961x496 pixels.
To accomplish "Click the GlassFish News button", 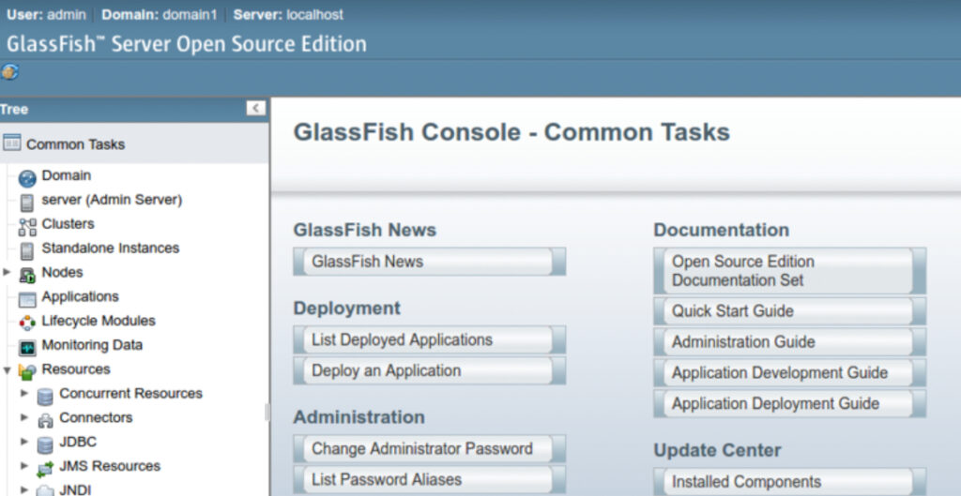I will (429, 262).
